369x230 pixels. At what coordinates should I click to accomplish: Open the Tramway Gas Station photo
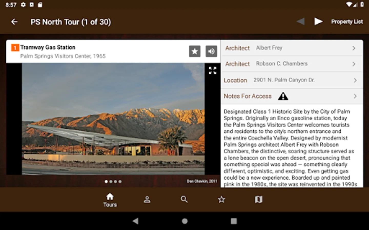click(x=113, y=119)
